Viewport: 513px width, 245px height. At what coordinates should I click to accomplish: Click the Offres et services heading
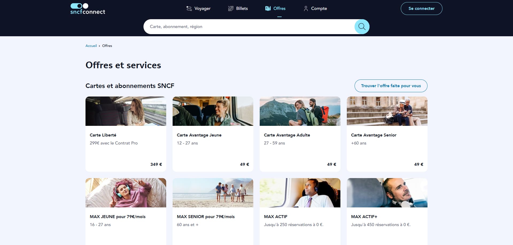click(x=123, y=65)
